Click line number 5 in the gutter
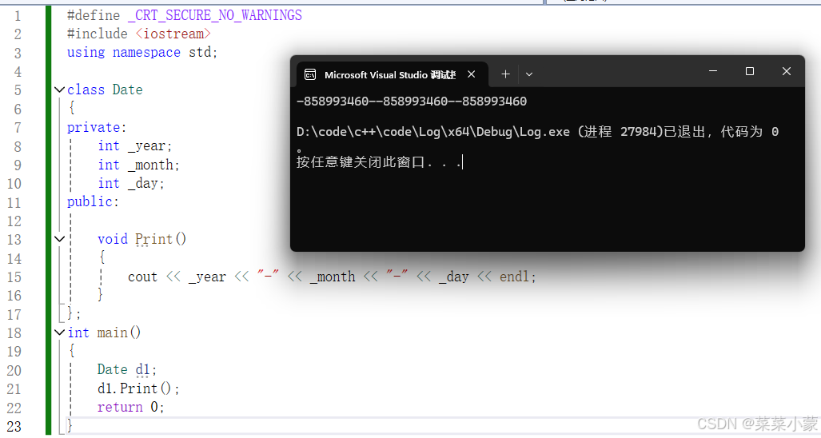The width and height of the screenshot is (821, 438). point(18,90)
